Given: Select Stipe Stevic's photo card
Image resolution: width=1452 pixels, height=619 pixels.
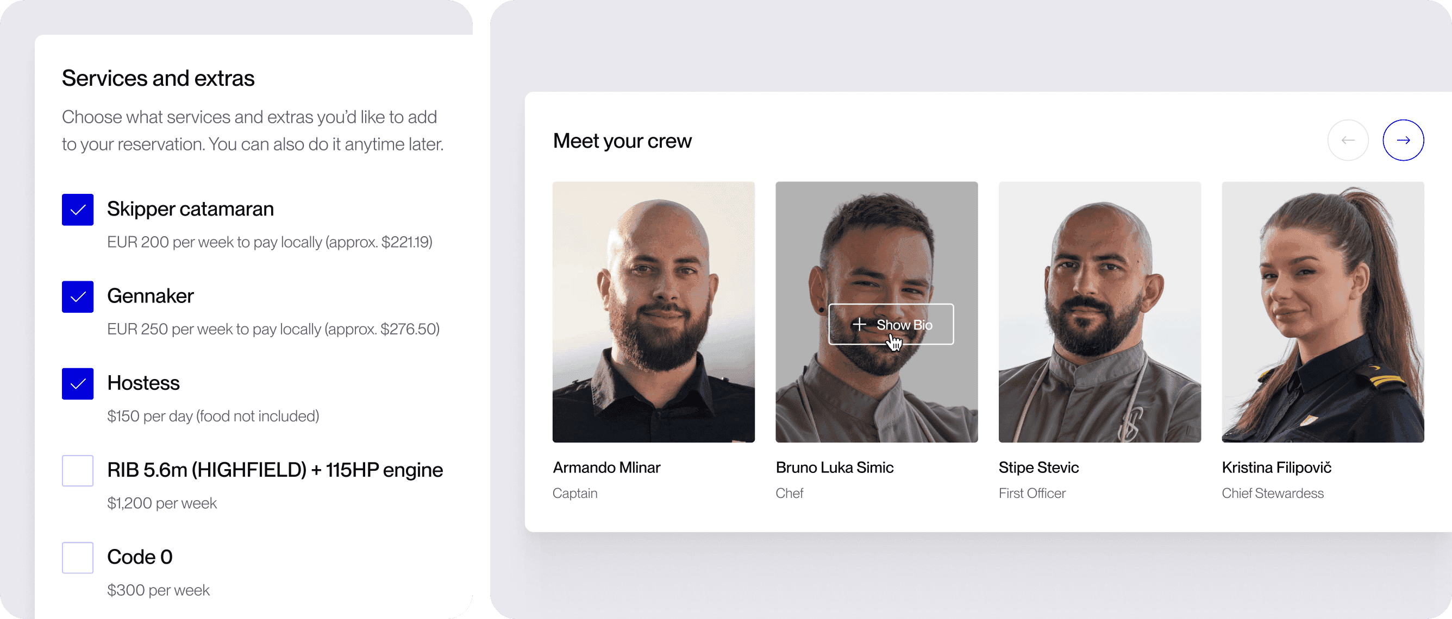Looking at the screenshot, I should point(1099,312).
